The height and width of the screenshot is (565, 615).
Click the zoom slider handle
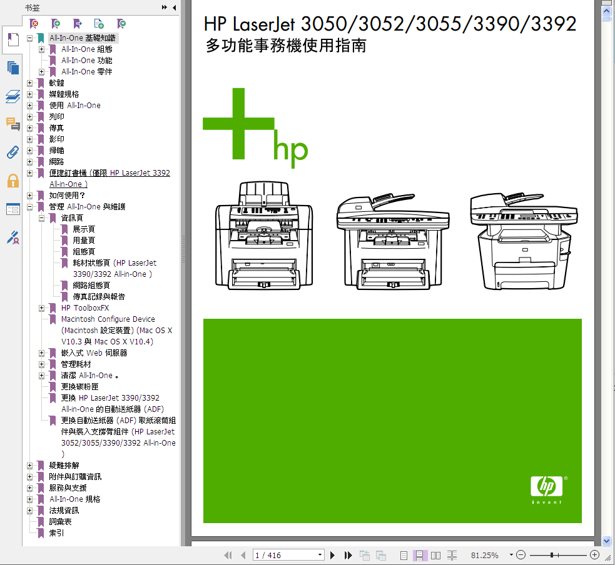click(x=552, y=555)
